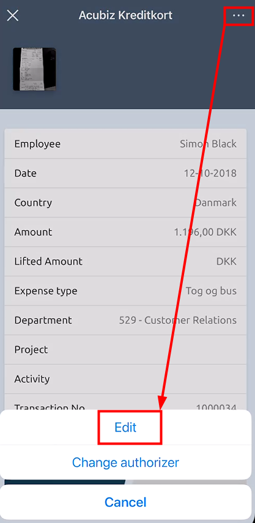Viewport: 255px width, 523px height.
Task: Click the Tog og bus value text
Action: (211, 291)
